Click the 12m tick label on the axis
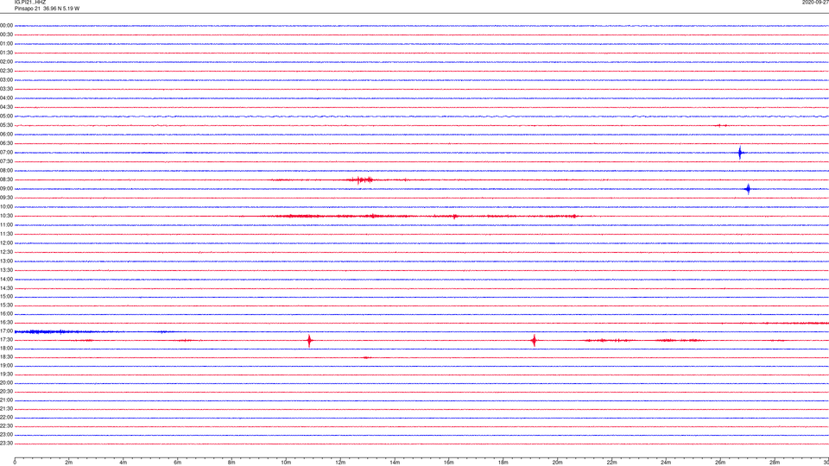Viewport: 829px width, 466px height. point(340,463)
